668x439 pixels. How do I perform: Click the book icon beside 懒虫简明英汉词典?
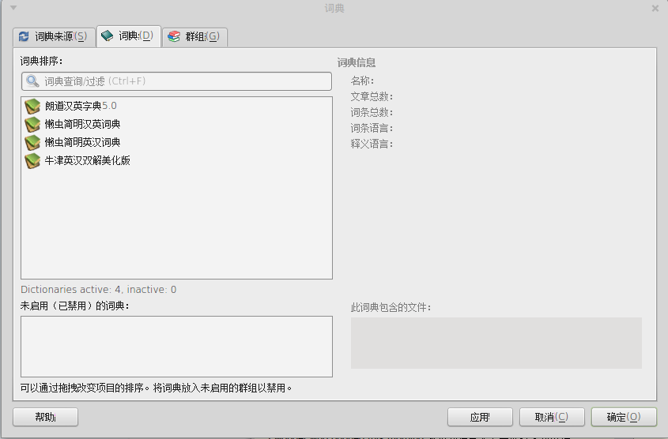[32, 143]
